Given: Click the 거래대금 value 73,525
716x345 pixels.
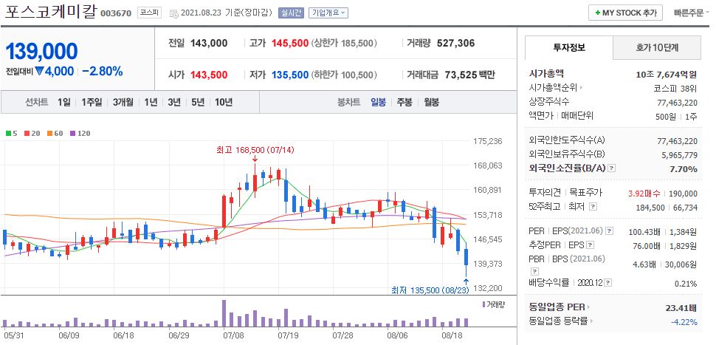Looking at the screenshot, I should [x=461, y=75].
